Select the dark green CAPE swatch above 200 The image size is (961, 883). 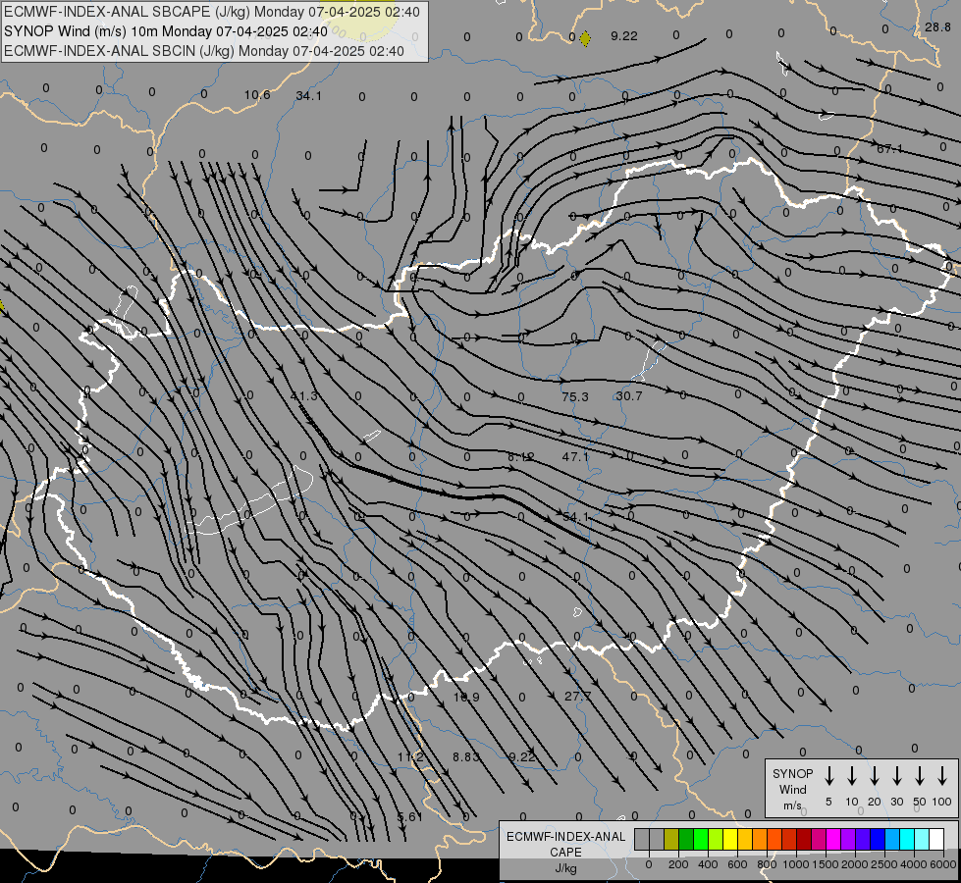coord(686,839)
